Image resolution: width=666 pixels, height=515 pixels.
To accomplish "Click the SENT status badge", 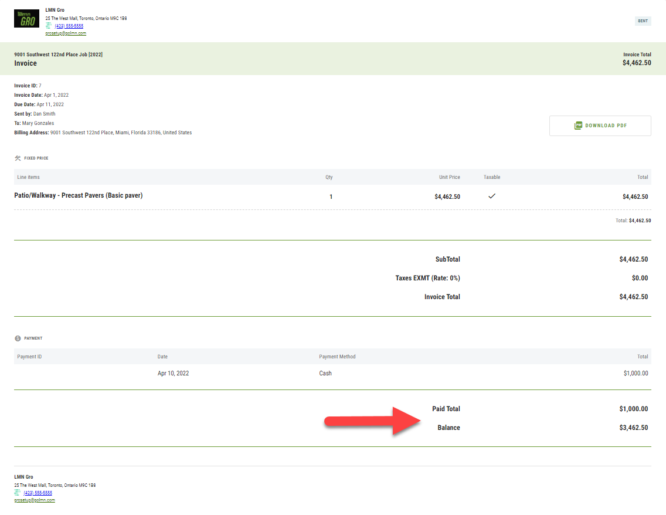I will [643, 21].
